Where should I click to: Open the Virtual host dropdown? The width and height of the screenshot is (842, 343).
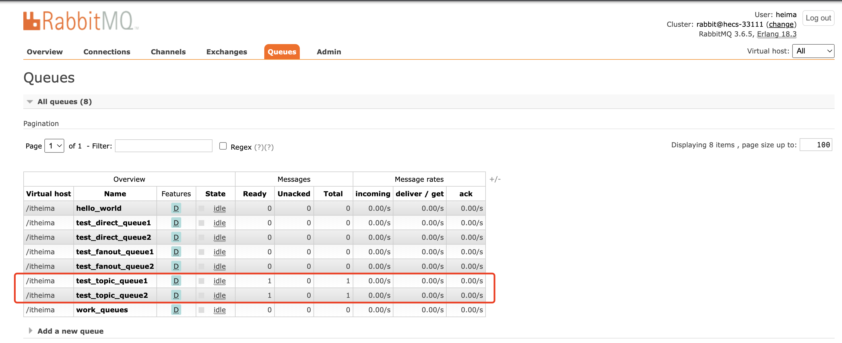pos(813,51)
